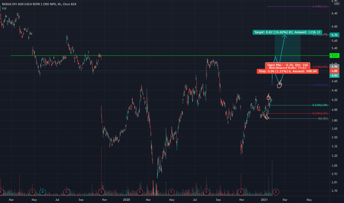The width and height of the screenshot is (344, 203).
Task: Select the 5.76 target price tag
Action: coord(334,35)
